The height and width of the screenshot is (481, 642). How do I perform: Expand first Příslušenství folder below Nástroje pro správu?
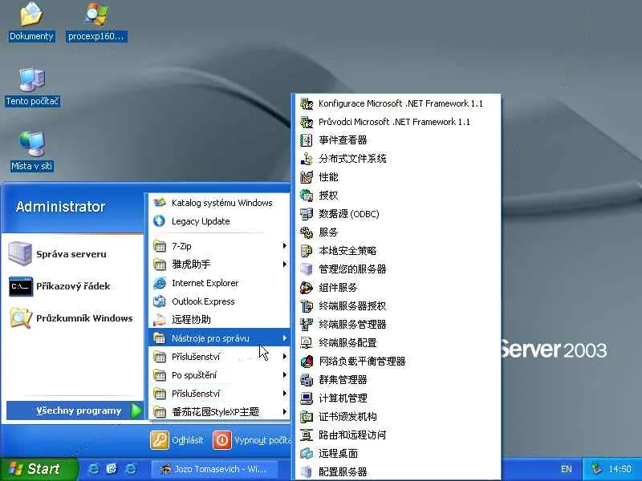pyautogui.click(x=218, y=357)
